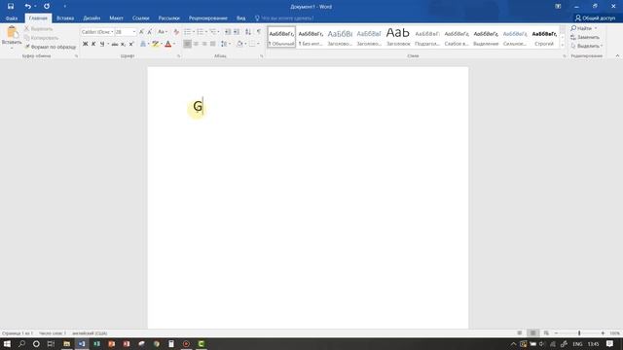Click Копировать (Copy) in clipboard group
This screenshot has height=350, width=623.
coord(41,38)
